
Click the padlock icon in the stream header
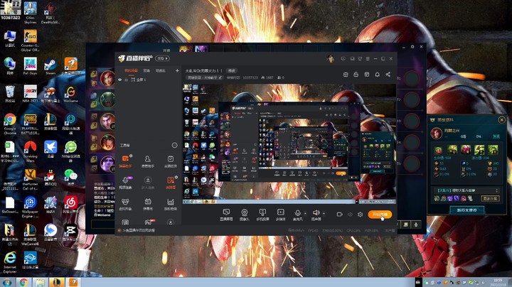click(x=356, y=75)
